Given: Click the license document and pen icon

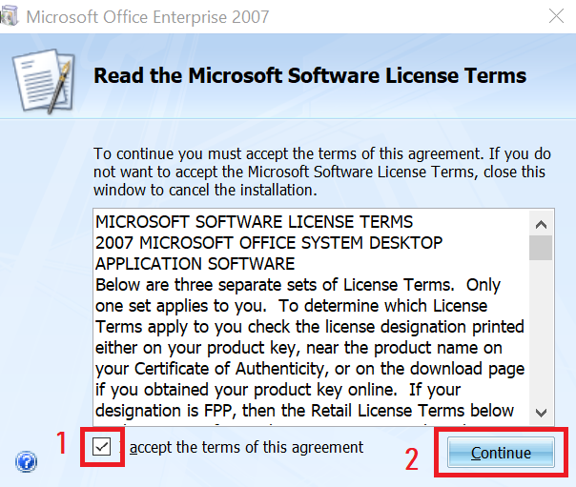Looking at the screenshot, I should coord(43,81).
